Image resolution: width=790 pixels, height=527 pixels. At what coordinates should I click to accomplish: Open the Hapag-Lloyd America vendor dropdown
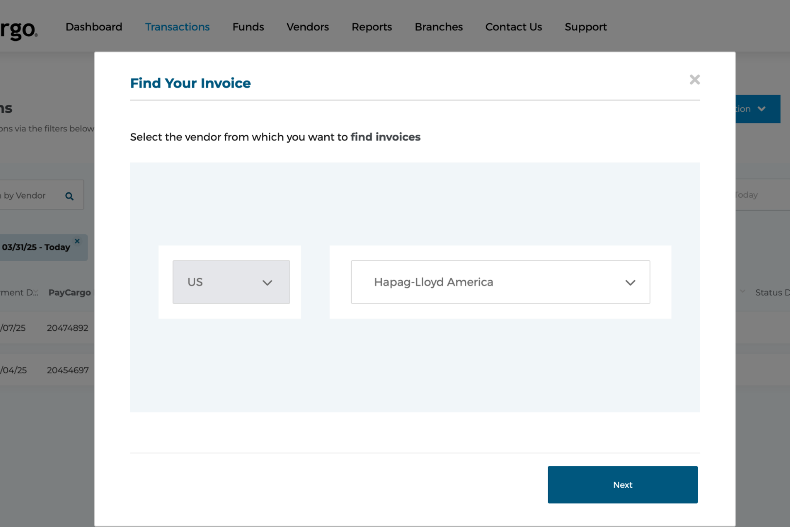tap(500, 282)
